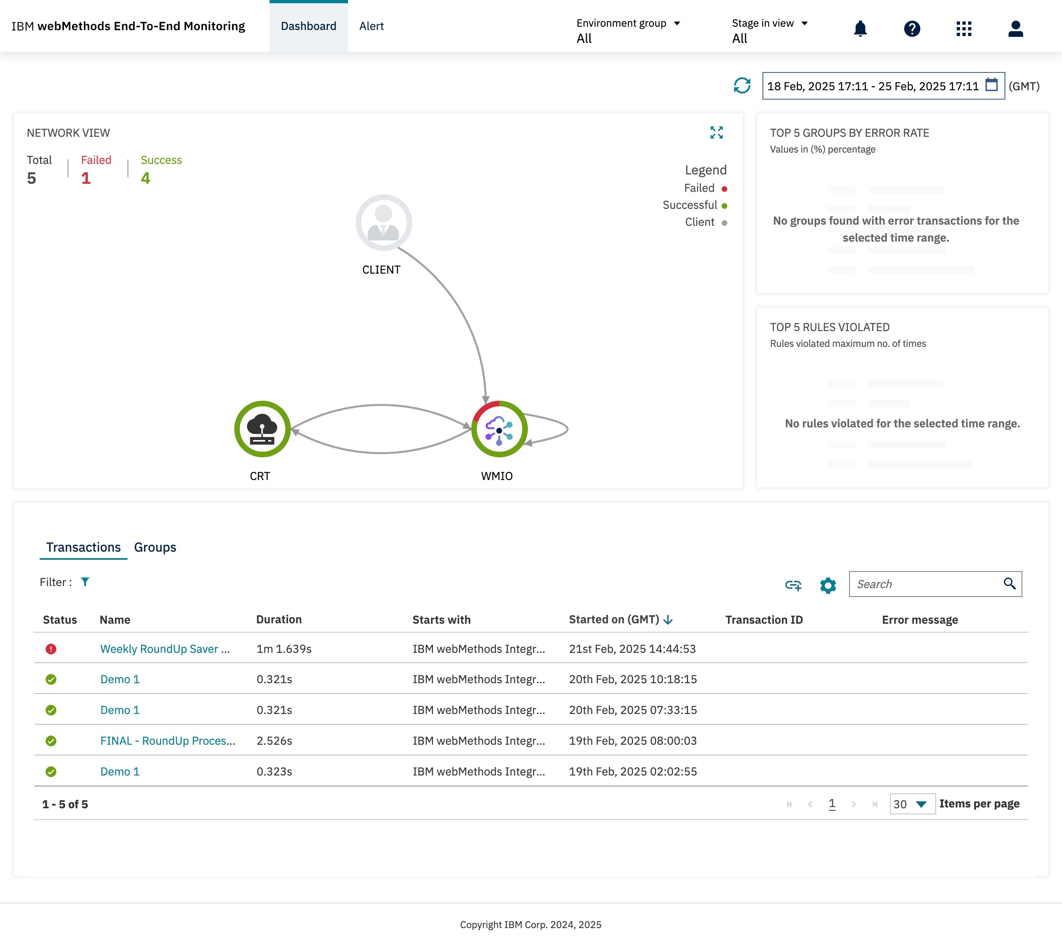This screenshot has height=939, width=1062.
Task: Open the calendar date picker icon
Action: [x=991, y=85]
